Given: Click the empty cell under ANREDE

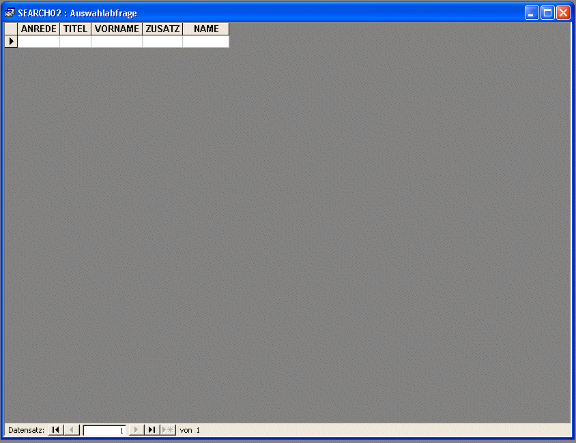Looking at the screenshot, I should click(x=39, y=42).
